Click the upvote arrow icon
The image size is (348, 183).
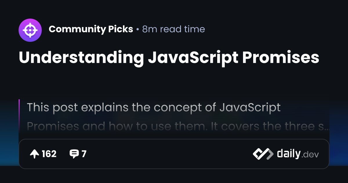click(35, 154)
